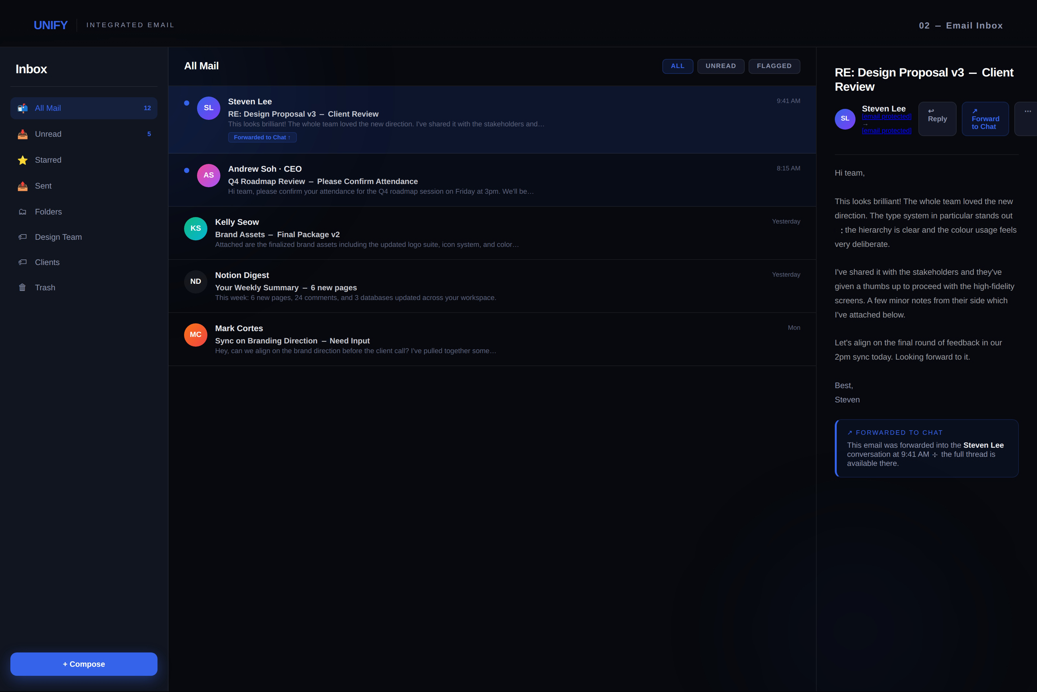Click Andrew Soh's AS avatar
This screenshot has height=692, width=1037.
(x=208, y=176)
